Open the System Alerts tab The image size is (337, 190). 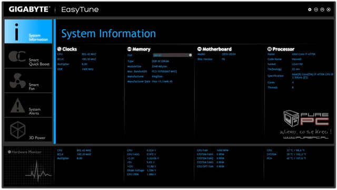[28, 105]
